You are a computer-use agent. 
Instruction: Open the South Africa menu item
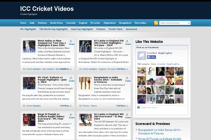pos(56,23)
